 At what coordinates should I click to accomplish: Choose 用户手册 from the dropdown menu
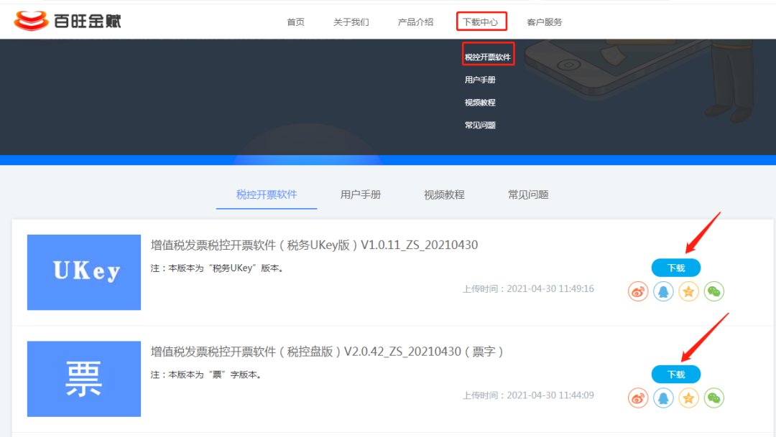coord(480,80)
